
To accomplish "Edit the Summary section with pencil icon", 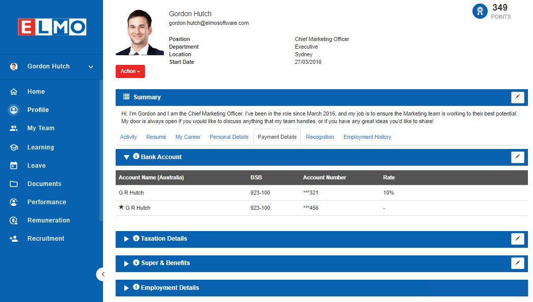I will point(517,97).
